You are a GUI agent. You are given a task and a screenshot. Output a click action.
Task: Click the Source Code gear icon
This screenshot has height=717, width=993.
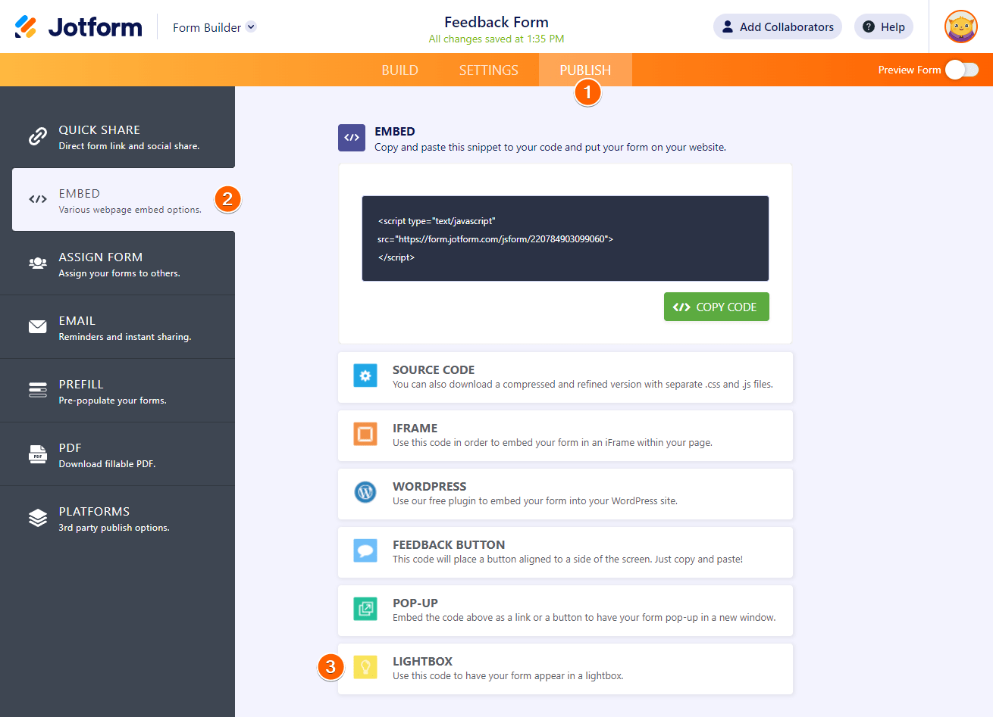[365, 376]
